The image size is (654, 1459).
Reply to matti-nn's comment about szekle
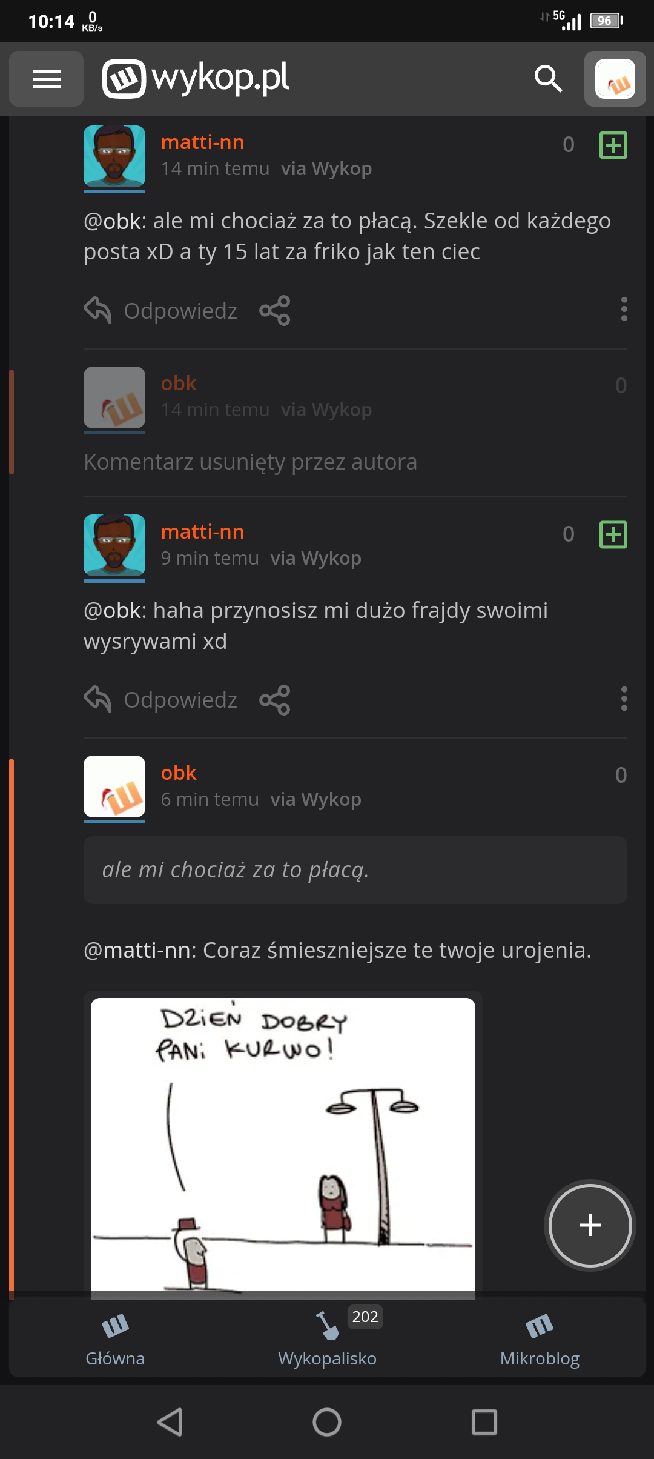pyautogui.click(x=161, y=311)
